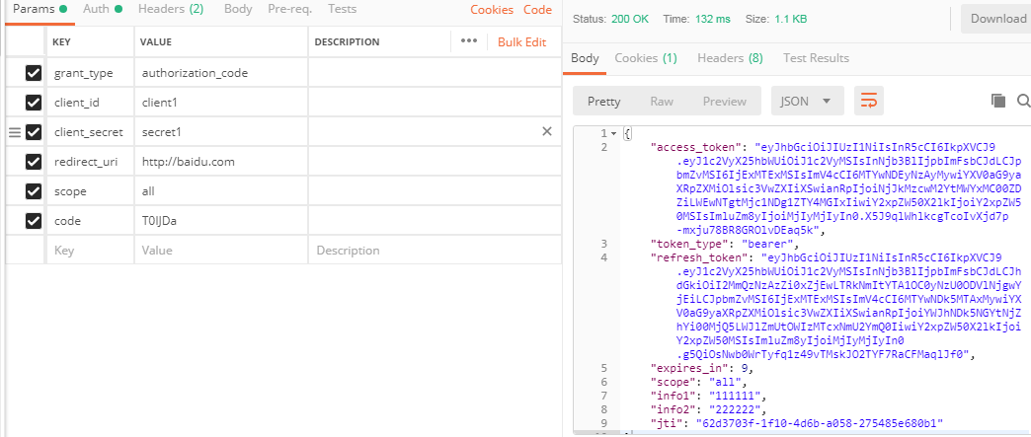Open the Auth request tab

point(103,9)
